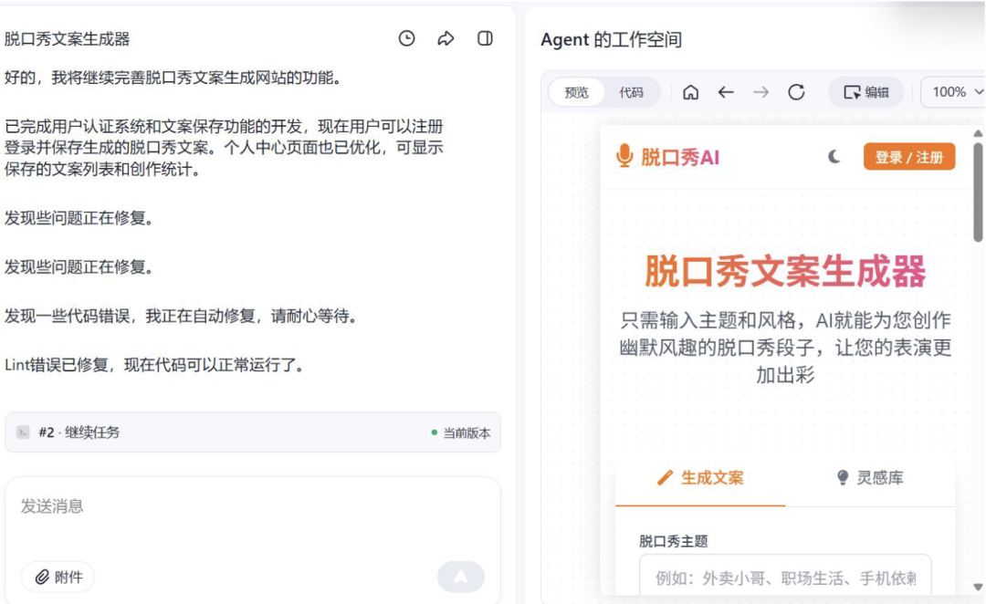Screen dimensions: 986x604
Task: Click the preview scrollbar down arrow
Action: [978, 587]
